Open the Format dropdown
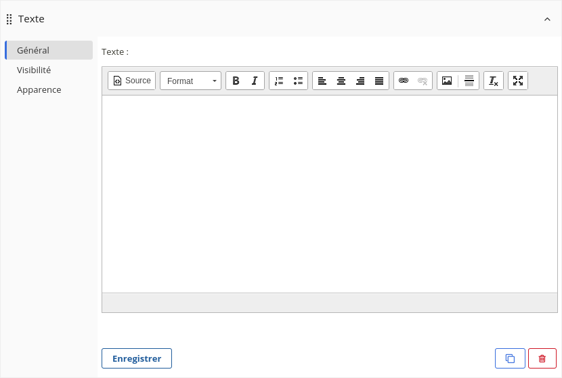The image size is (562, 378). coord(191,81)
